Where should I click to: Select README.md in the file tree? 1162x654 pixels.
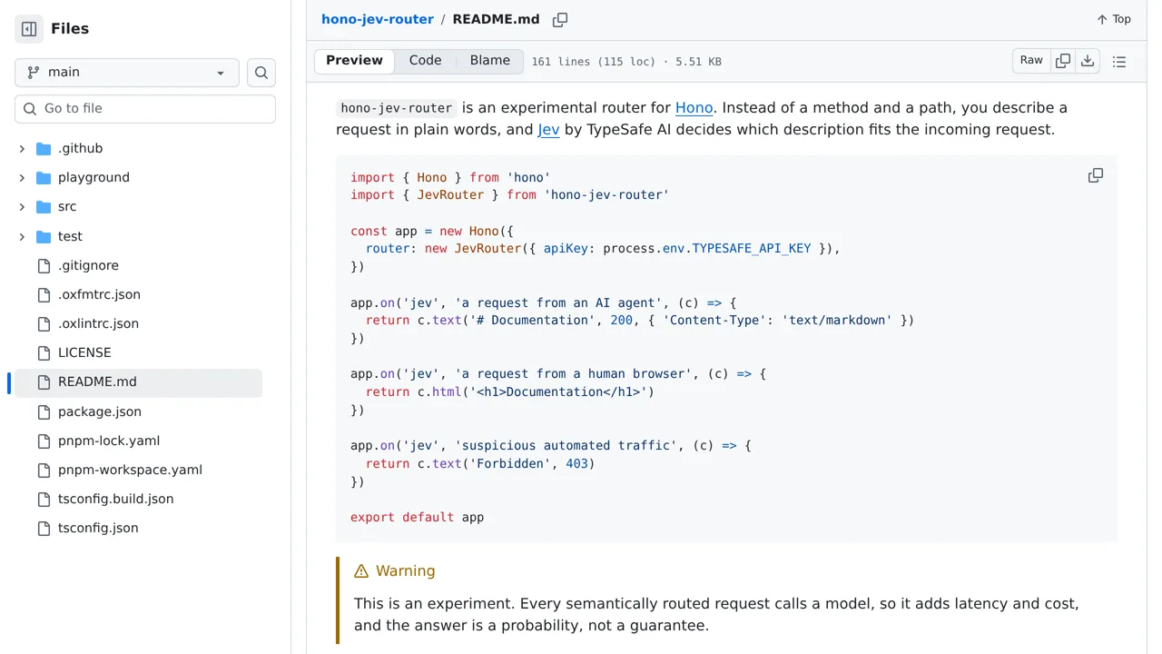tap(138, 382)
